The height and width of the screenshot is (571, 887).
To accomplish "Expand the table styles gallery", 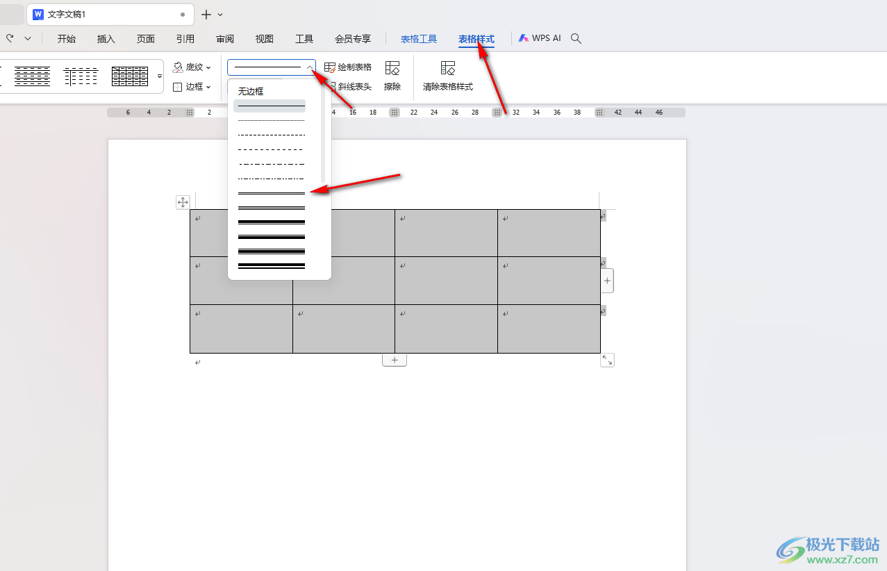I will pos(159,76).
